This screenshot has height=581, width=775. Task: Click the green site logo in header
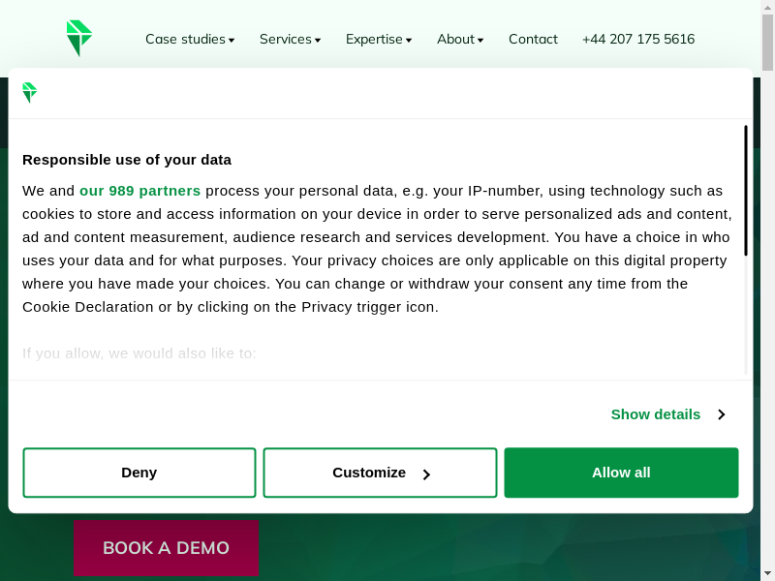[79, 39]
